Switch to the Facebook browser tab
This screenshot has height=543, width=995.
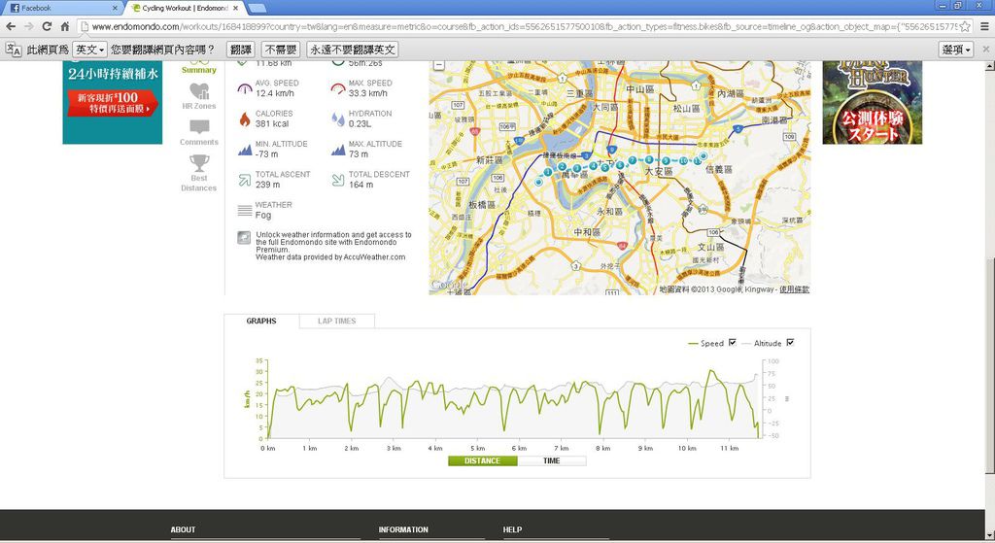pos(62,8)
